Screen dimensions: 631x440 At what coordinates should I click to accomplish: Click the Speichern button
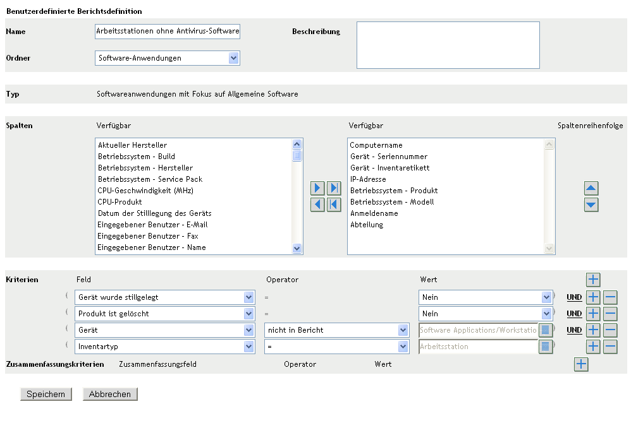(x=46, y=394)
